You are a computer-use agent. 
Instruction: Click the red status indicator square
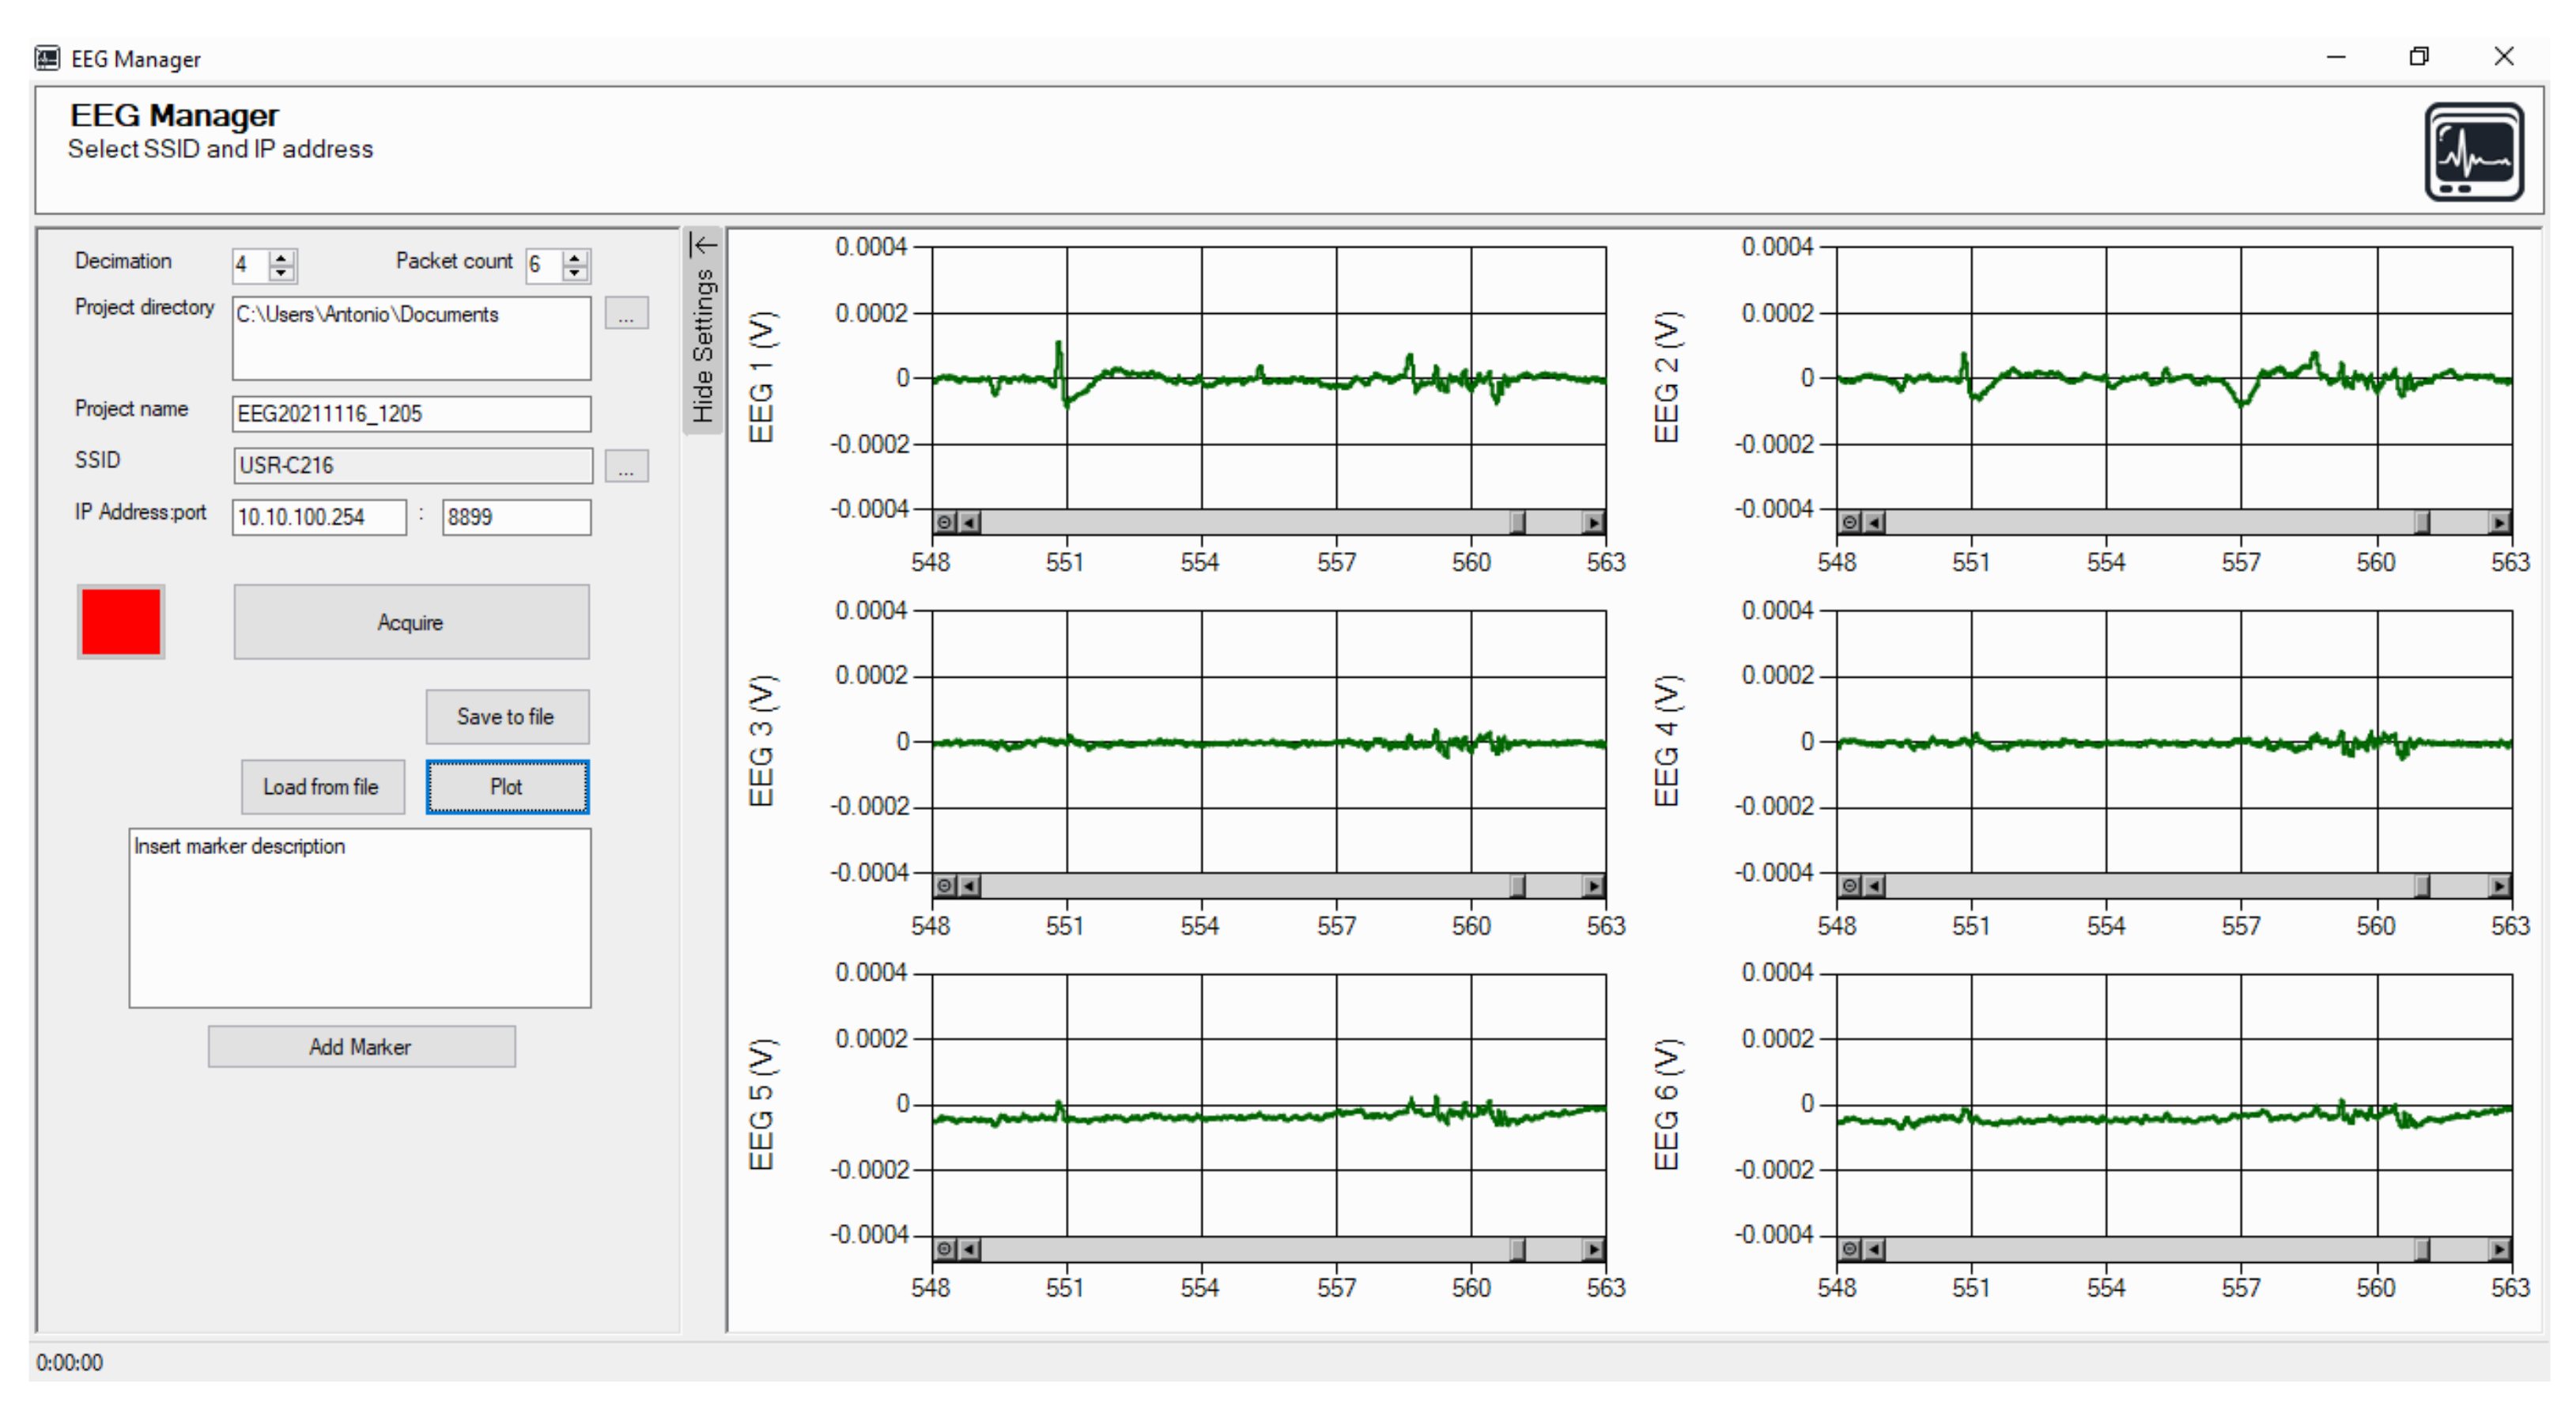click(x=121, y=622)
